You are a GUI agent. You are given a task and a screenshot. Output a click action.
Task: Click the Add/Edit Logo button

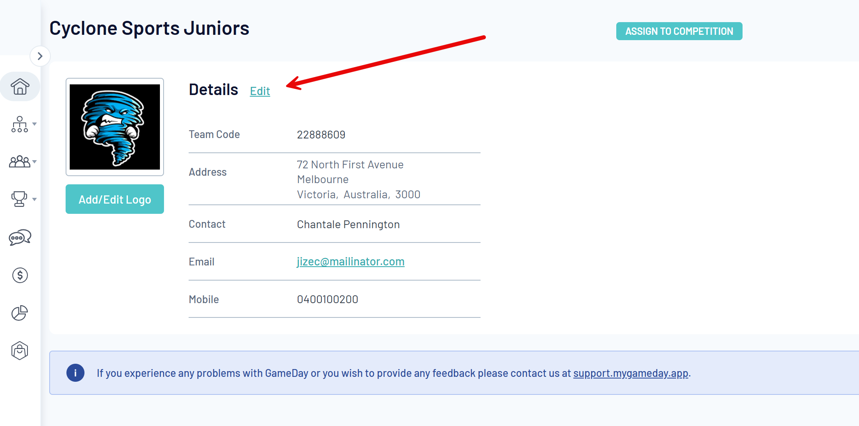[115, 199]
